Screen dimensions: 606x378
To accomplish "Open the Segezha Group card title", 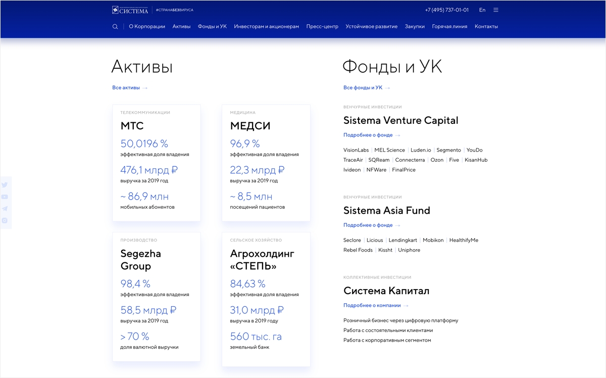I will [x=140, y=260].
